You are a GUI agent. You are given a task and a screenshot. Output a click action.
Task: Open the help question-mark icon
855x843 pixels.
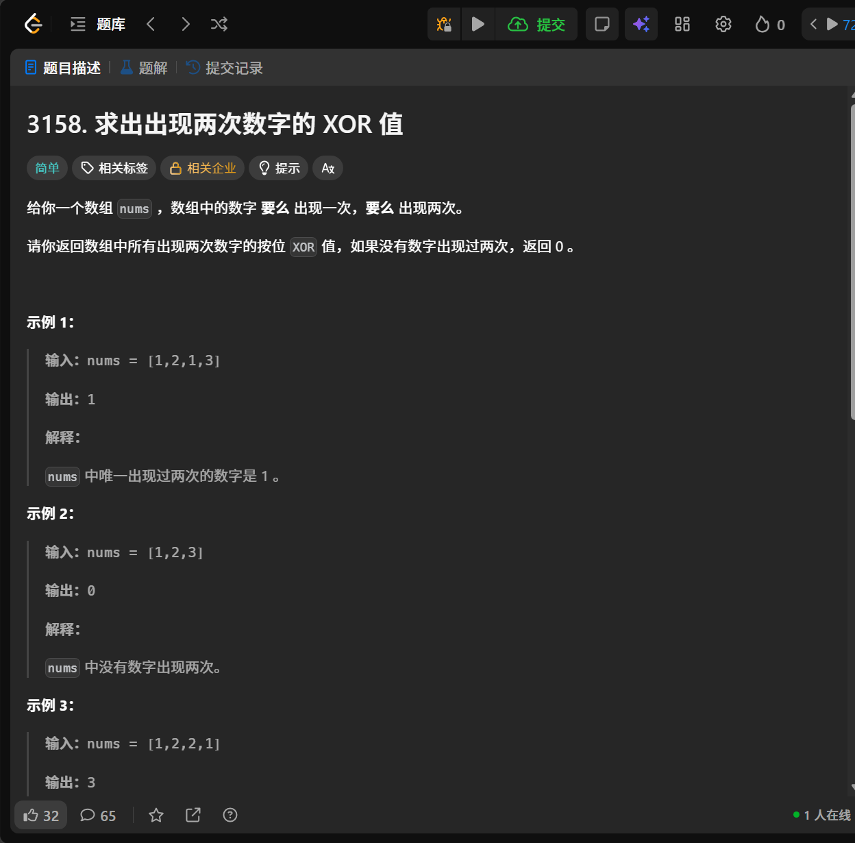230,815
